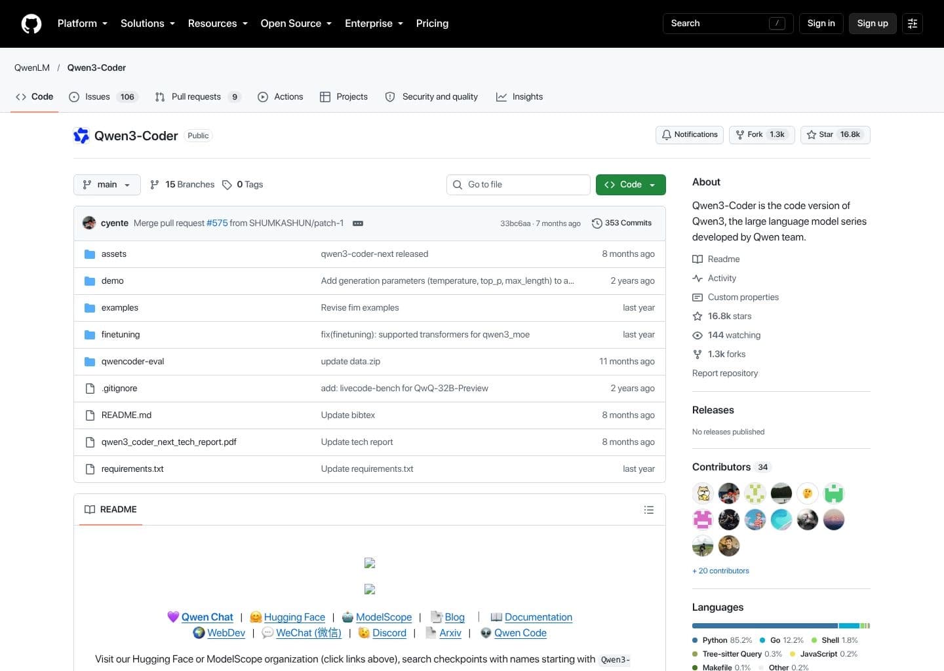Open the main branch selector

point(107,185)
